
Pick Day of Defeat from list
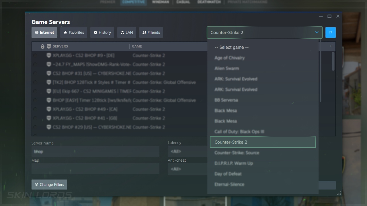click(x=263, y=174)
